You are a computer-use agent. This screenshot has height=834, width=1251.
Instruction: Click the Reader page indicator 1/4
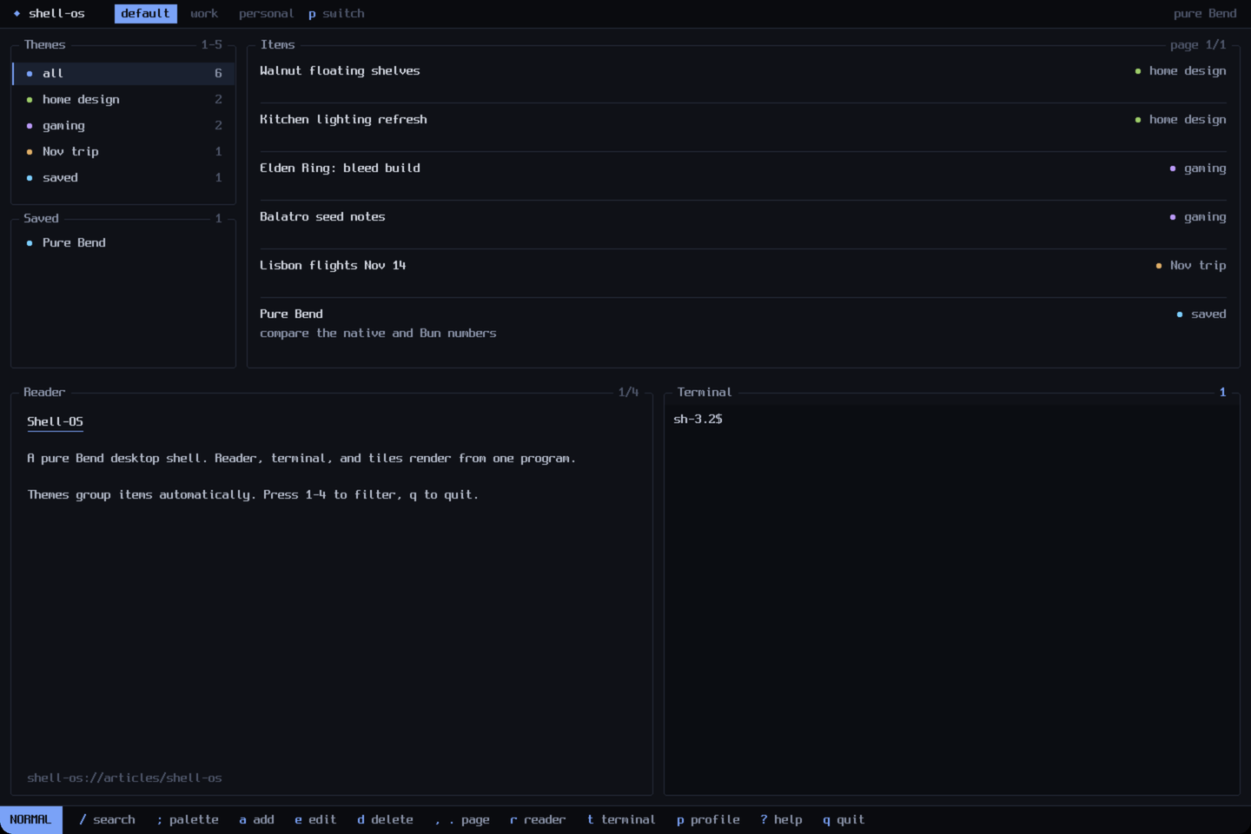(628, 393)
